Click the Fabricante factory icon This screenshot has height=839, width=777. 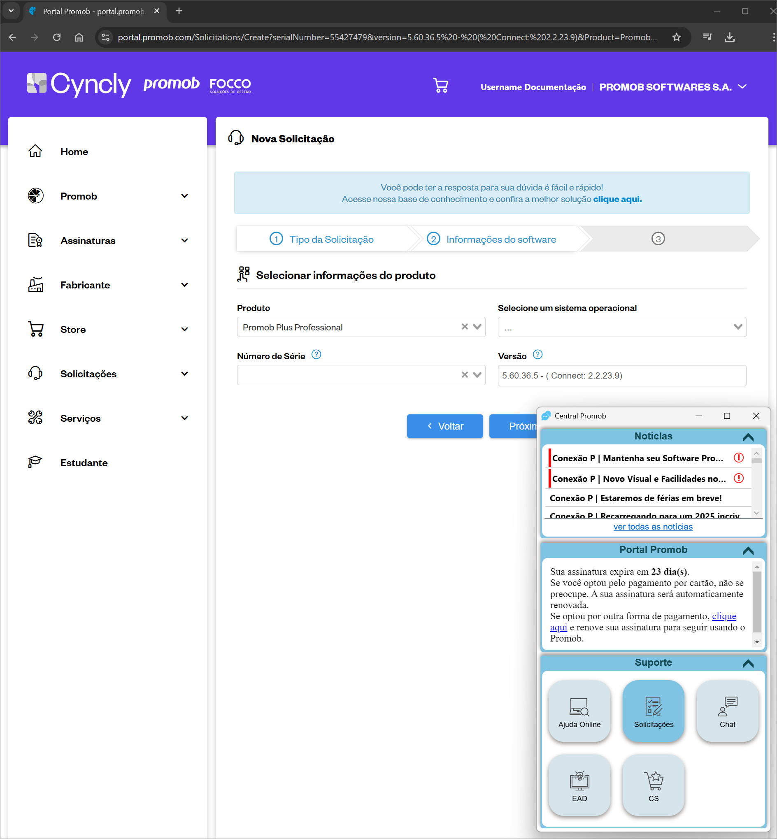click(35, 285)
